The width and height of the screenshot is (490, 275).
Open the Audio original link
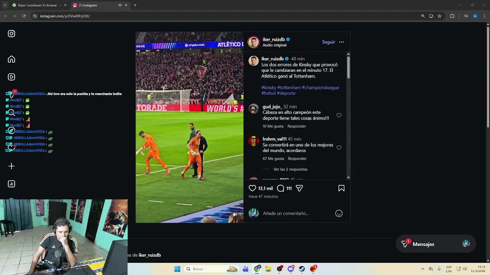(x=274, y=45)
